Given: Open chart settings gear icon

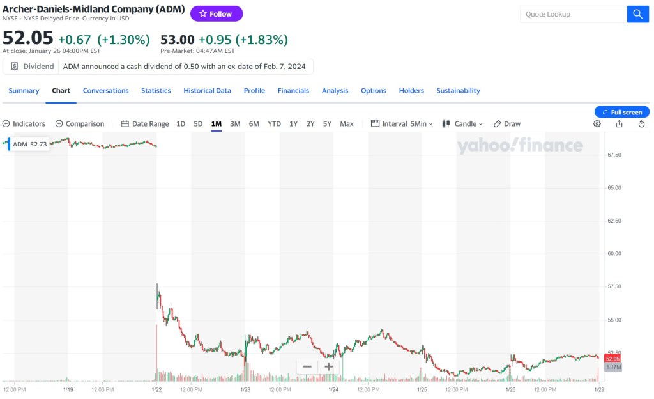Looking at the screenshot, I should pyautogui.click(x=597, y=124).
